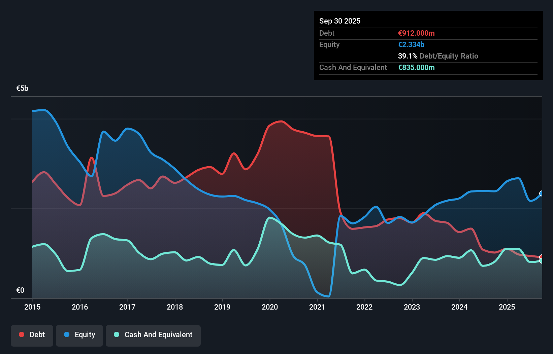Click the Debt row label in tooltip
The image size is (553, 354).
327,33
